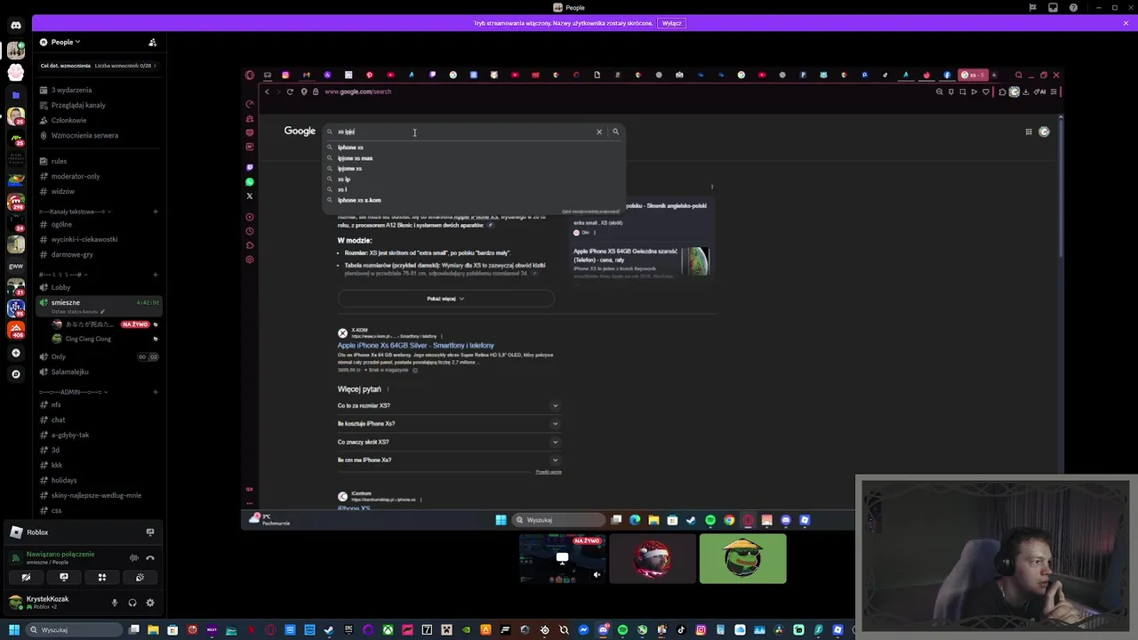This screenshot has width=1138, height=640.
Task: Disconnect from voice channel
Action: 150,558
